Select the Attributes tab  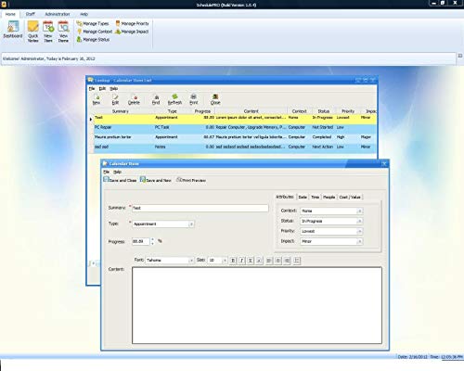[x=285, y=197]
